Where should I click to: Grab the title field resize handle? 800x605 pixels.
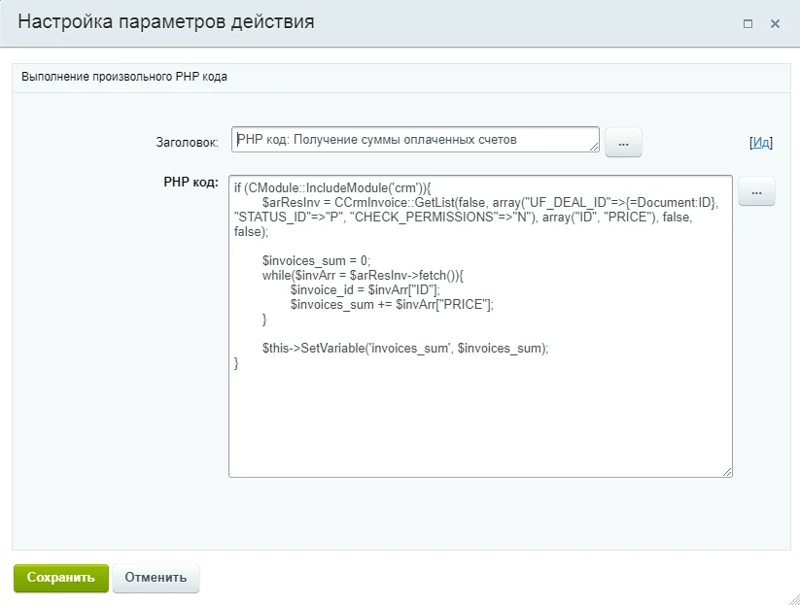point(594,147)
